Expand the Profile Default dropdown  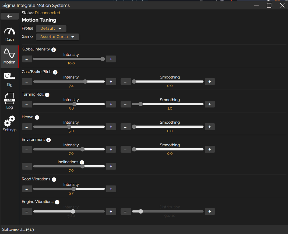point(51,29)
